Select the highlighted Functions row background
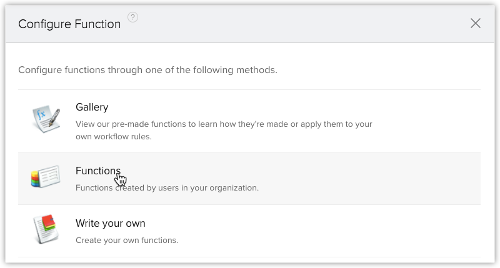The image size is (500, 268). [x=249, y=179]
